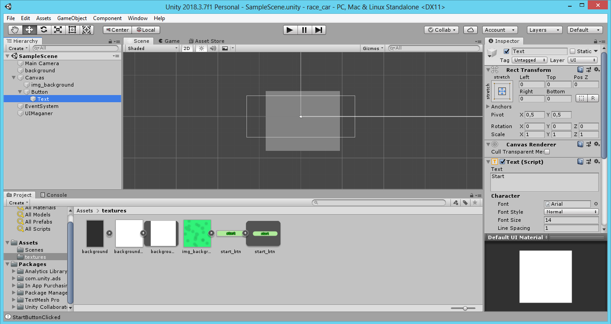
Task: Toggle scene lighting (sun icon)
Action: coord(201,48)
